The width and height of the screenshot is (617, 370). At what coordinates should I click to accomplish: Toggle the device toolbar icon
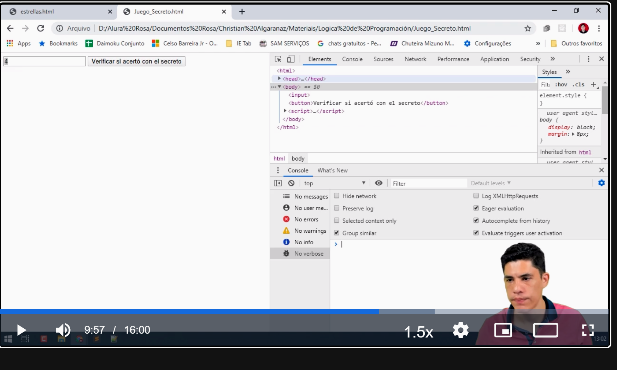point(290,59)
